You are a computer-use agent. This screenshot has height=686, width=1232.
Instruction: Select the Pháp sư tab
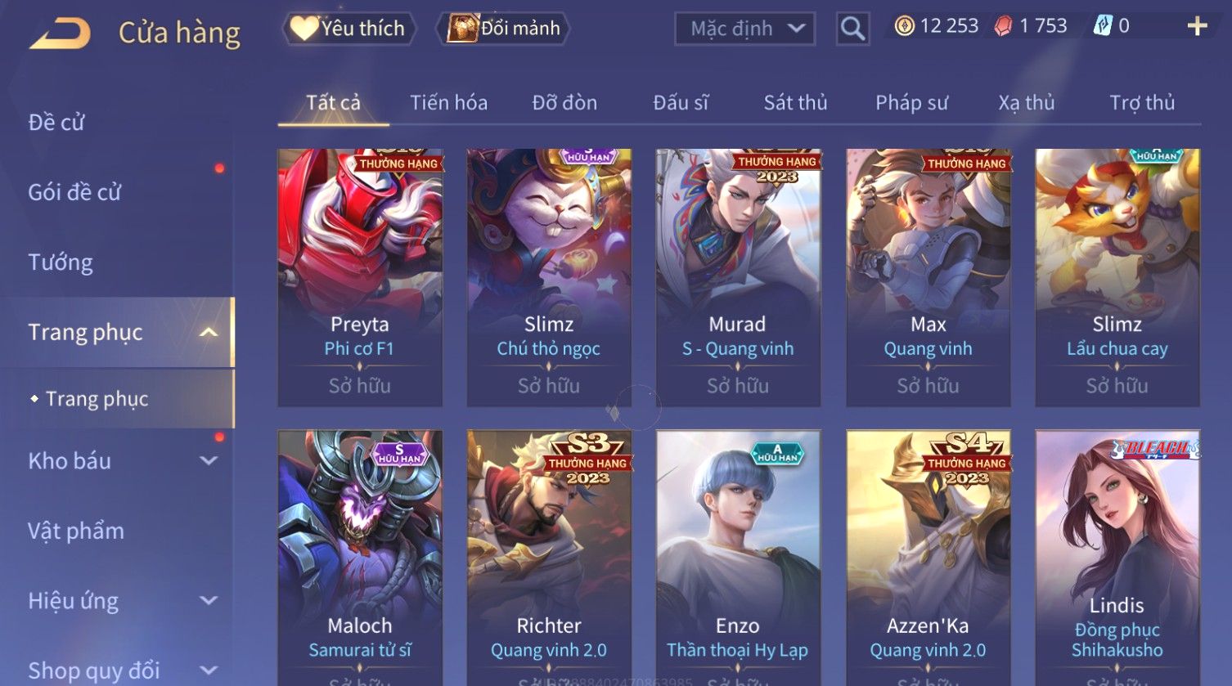[x=911, y=103]
